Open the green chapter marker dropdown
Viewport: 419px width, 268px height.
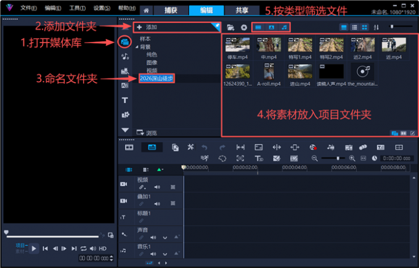click(160, 169)
